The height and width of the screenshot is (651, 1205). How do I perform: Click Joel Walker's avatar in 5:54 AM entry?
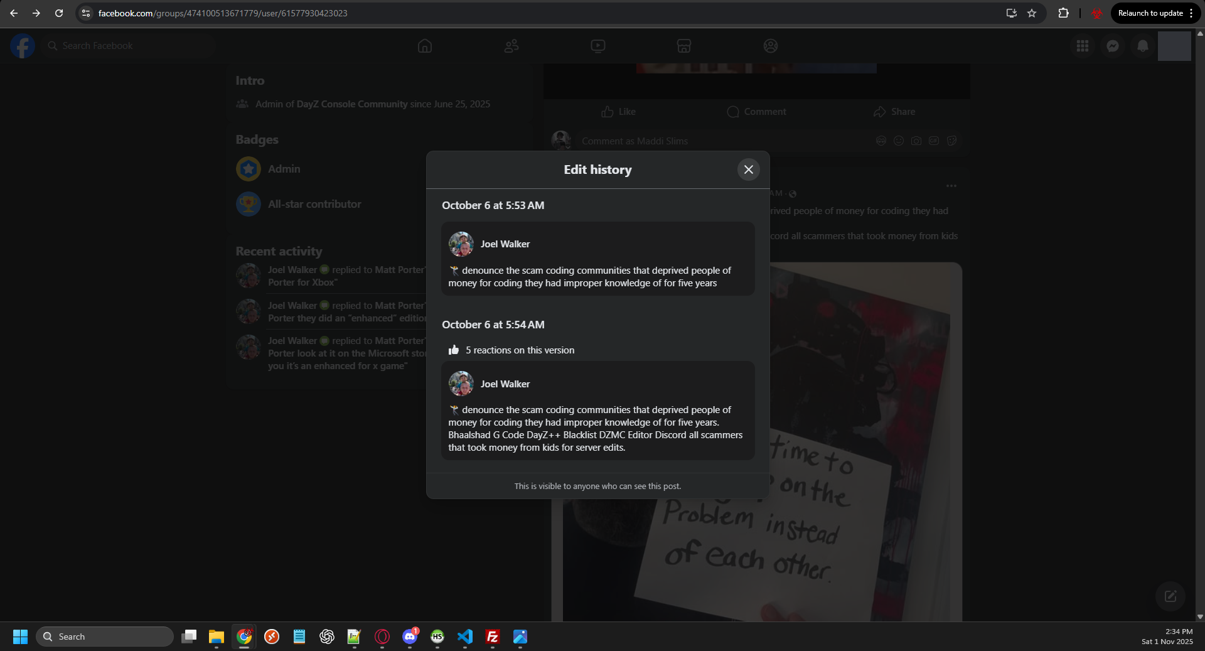click(x=461, y=384)
